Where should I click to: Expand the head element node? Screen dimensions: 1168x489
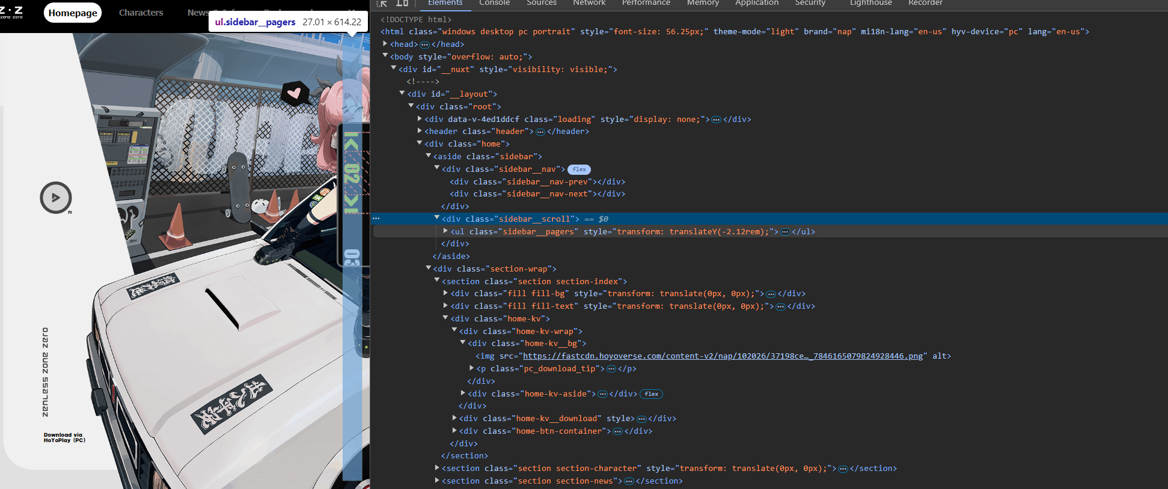pyautogui.click(x=385, y=44)
